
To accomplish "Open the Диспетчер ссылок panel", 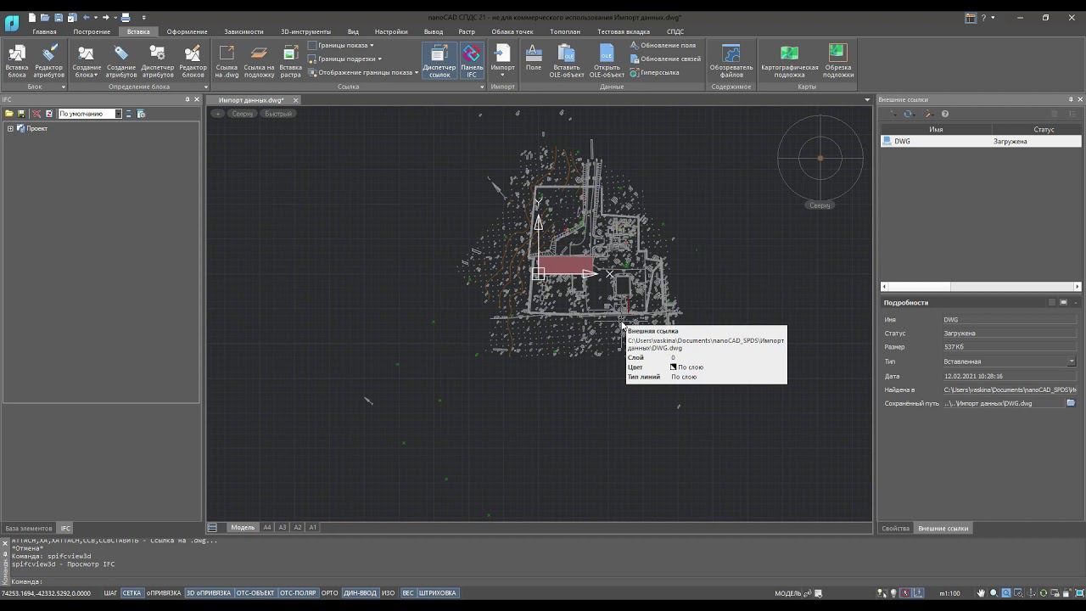I will 439,61.
